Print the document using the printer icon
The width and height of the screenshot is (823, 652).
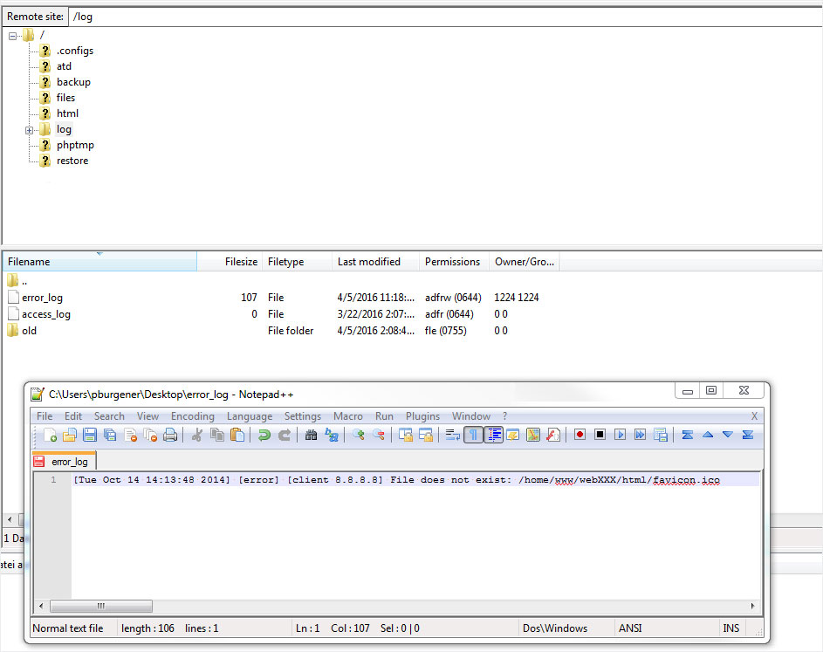coord(170,435)
